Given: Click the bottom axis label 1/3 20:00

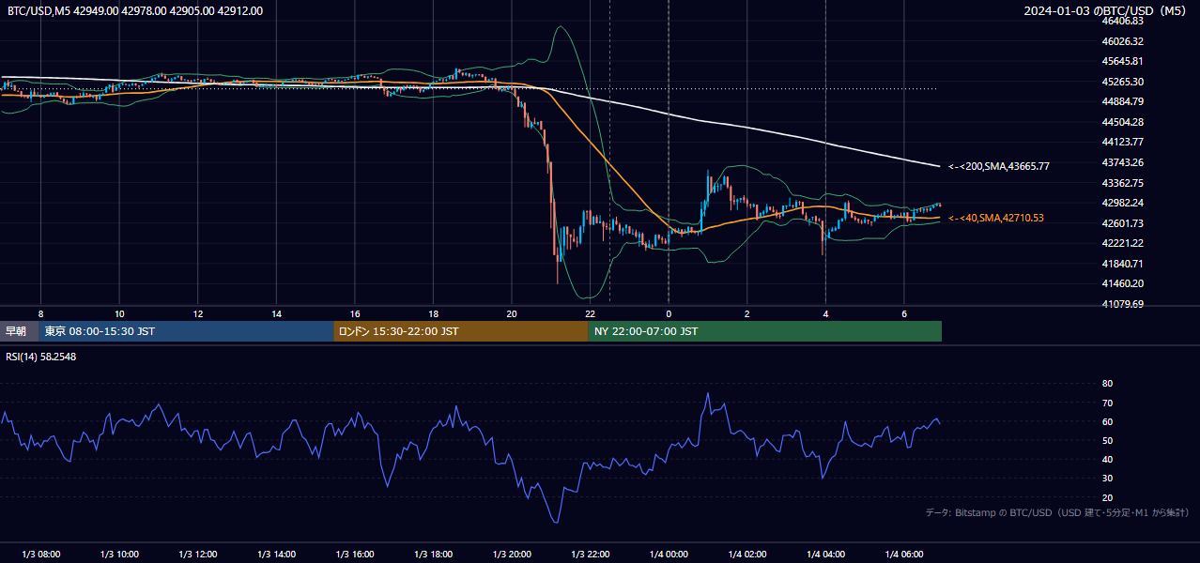Looking at the screenshot, I should point(512,555).
